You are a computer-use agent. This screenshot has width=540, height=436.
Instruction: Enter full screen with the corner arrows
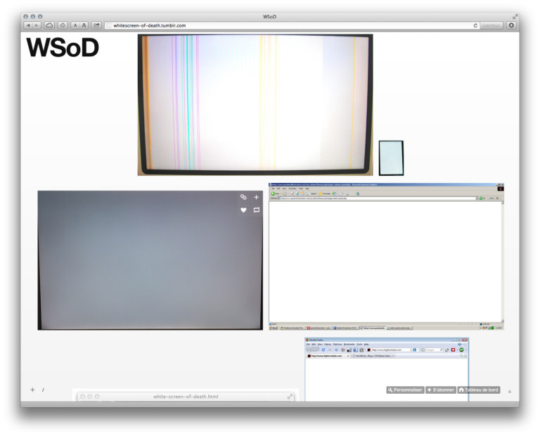point(515,17)
